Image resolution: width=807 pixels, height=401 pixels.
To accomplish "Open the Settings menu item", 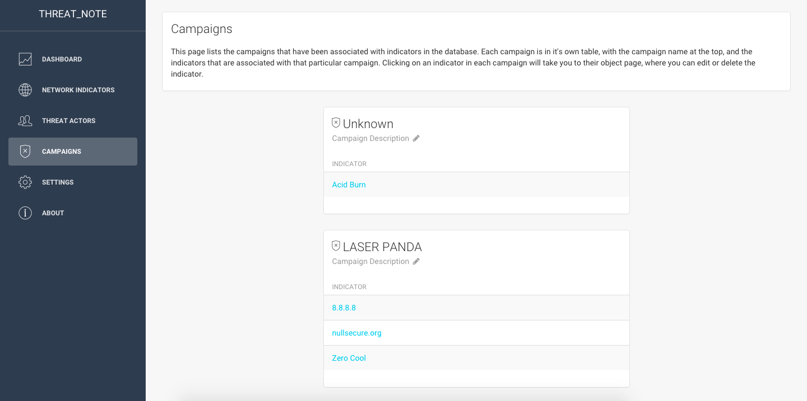I will click(x=58, y=182).
